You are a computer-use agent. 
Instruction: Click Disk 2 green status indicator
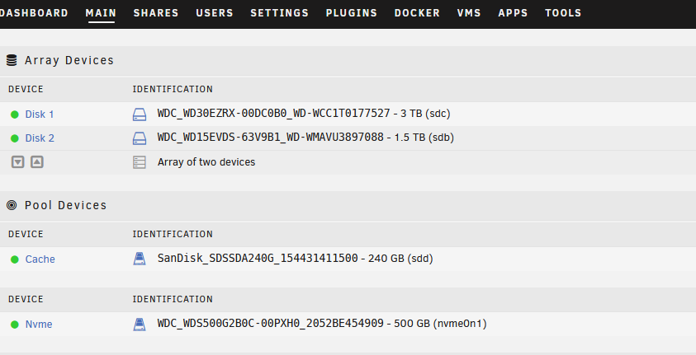[15, 138]
